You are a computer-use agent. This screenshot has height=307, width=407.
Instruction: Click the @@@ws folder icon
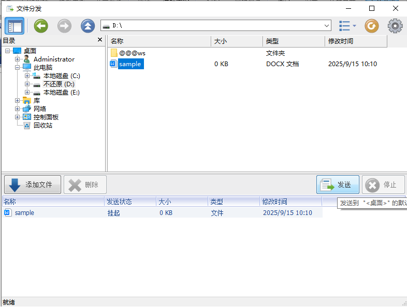[x=114, y=53]
